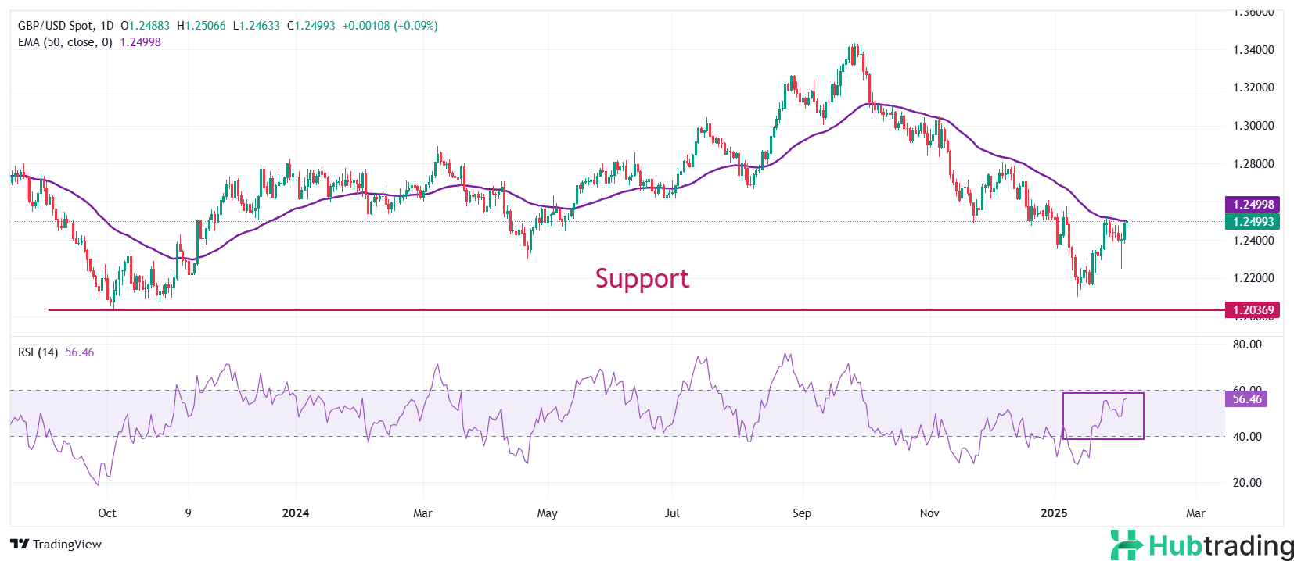Click the 20.00 RSI axis label
This screenshot has height=561, width=1294.
[1247, 483]
